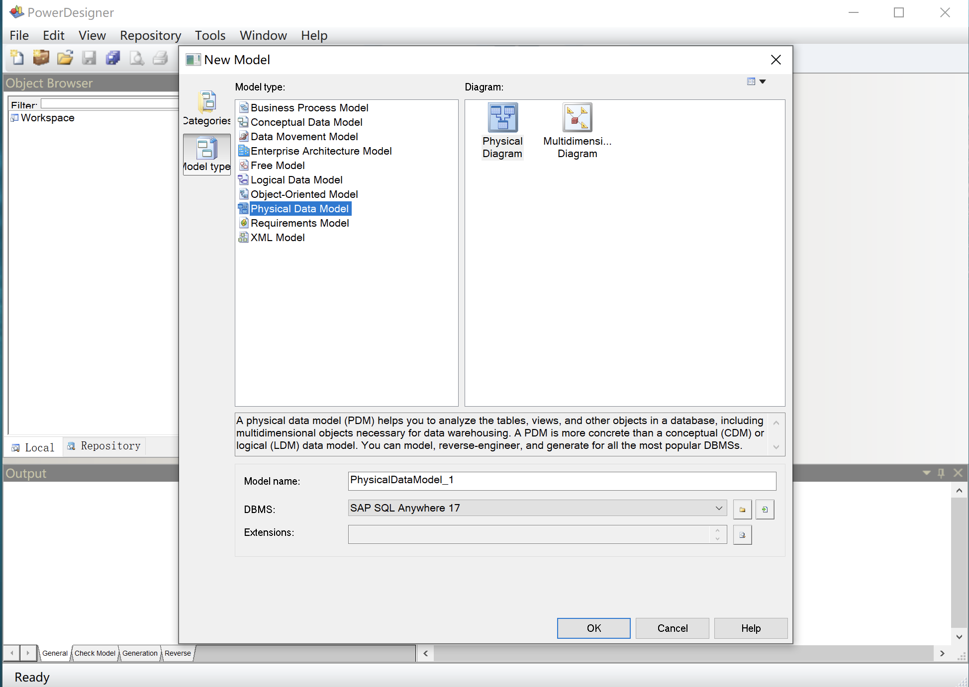This screenshot has height=687, width=969.
Task: Select Conceptual Data Model in the list
Action: tap(306, 122)
